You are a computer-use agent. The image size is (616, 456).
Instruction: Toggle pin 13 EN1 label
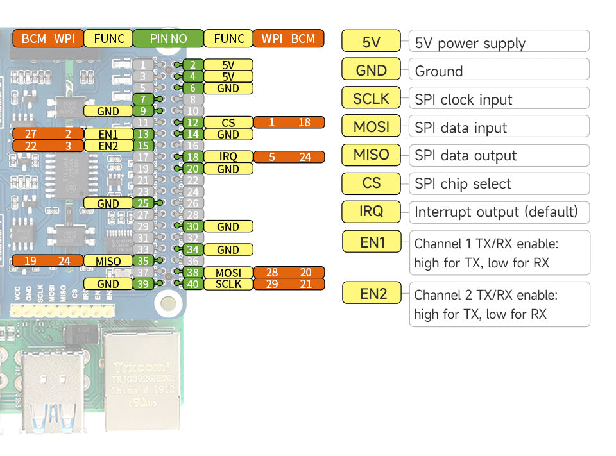pyautogui.click(x=108, y=135)
